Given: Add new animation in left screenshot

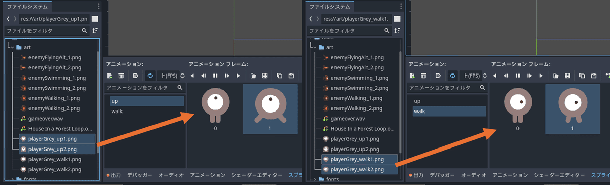Looking at the screenshot, I should pos(109,76).
